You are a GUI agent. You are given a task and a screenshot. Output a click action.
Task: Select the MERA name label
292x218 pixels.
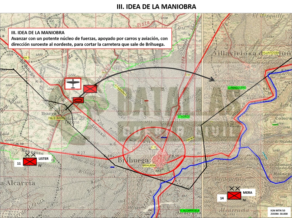click(248, 193)
